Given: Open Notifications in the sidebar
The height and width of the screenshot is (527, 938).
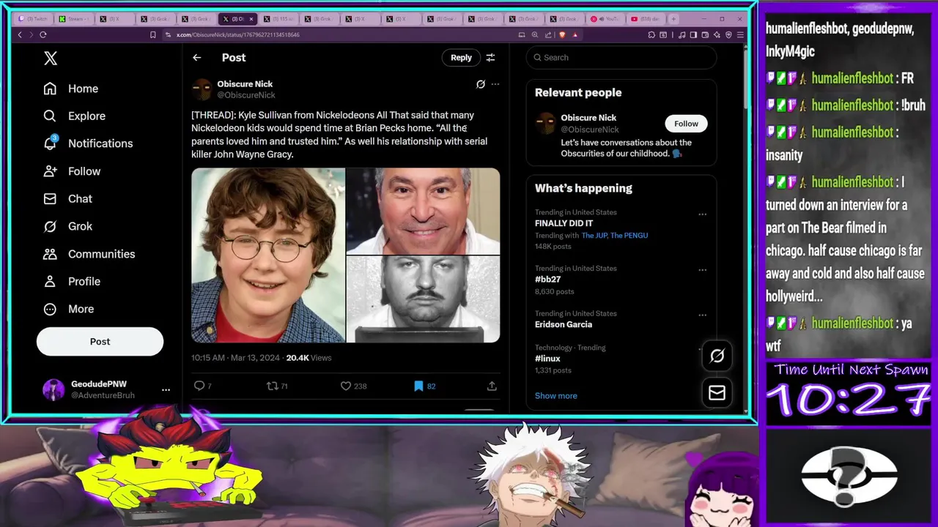Looking at the screenshot, I should coord(88,143).
